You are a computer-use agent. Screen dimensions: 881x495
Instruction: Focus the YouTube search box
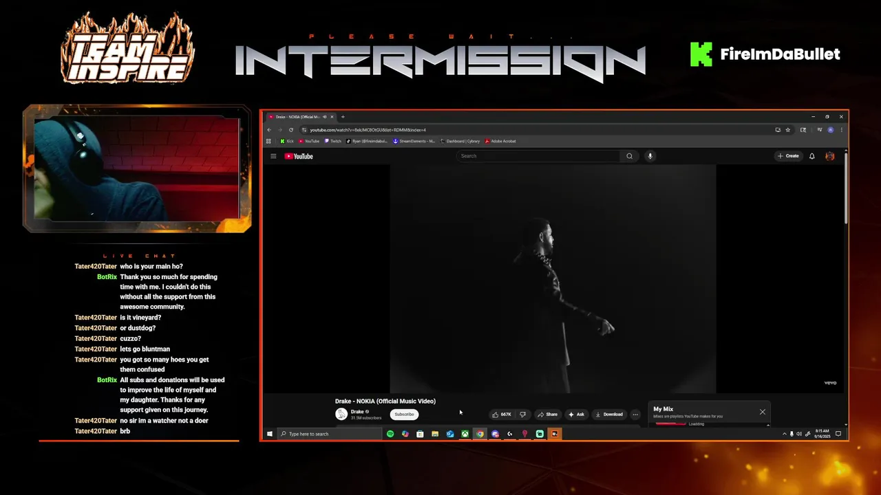538,156
